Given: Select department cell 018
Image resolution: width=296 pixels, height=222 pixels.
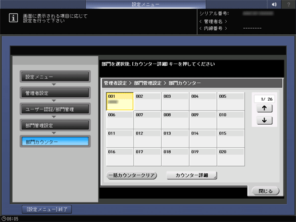Looking at the screenshot, I should pyautogui.click(x=175, y=157).
